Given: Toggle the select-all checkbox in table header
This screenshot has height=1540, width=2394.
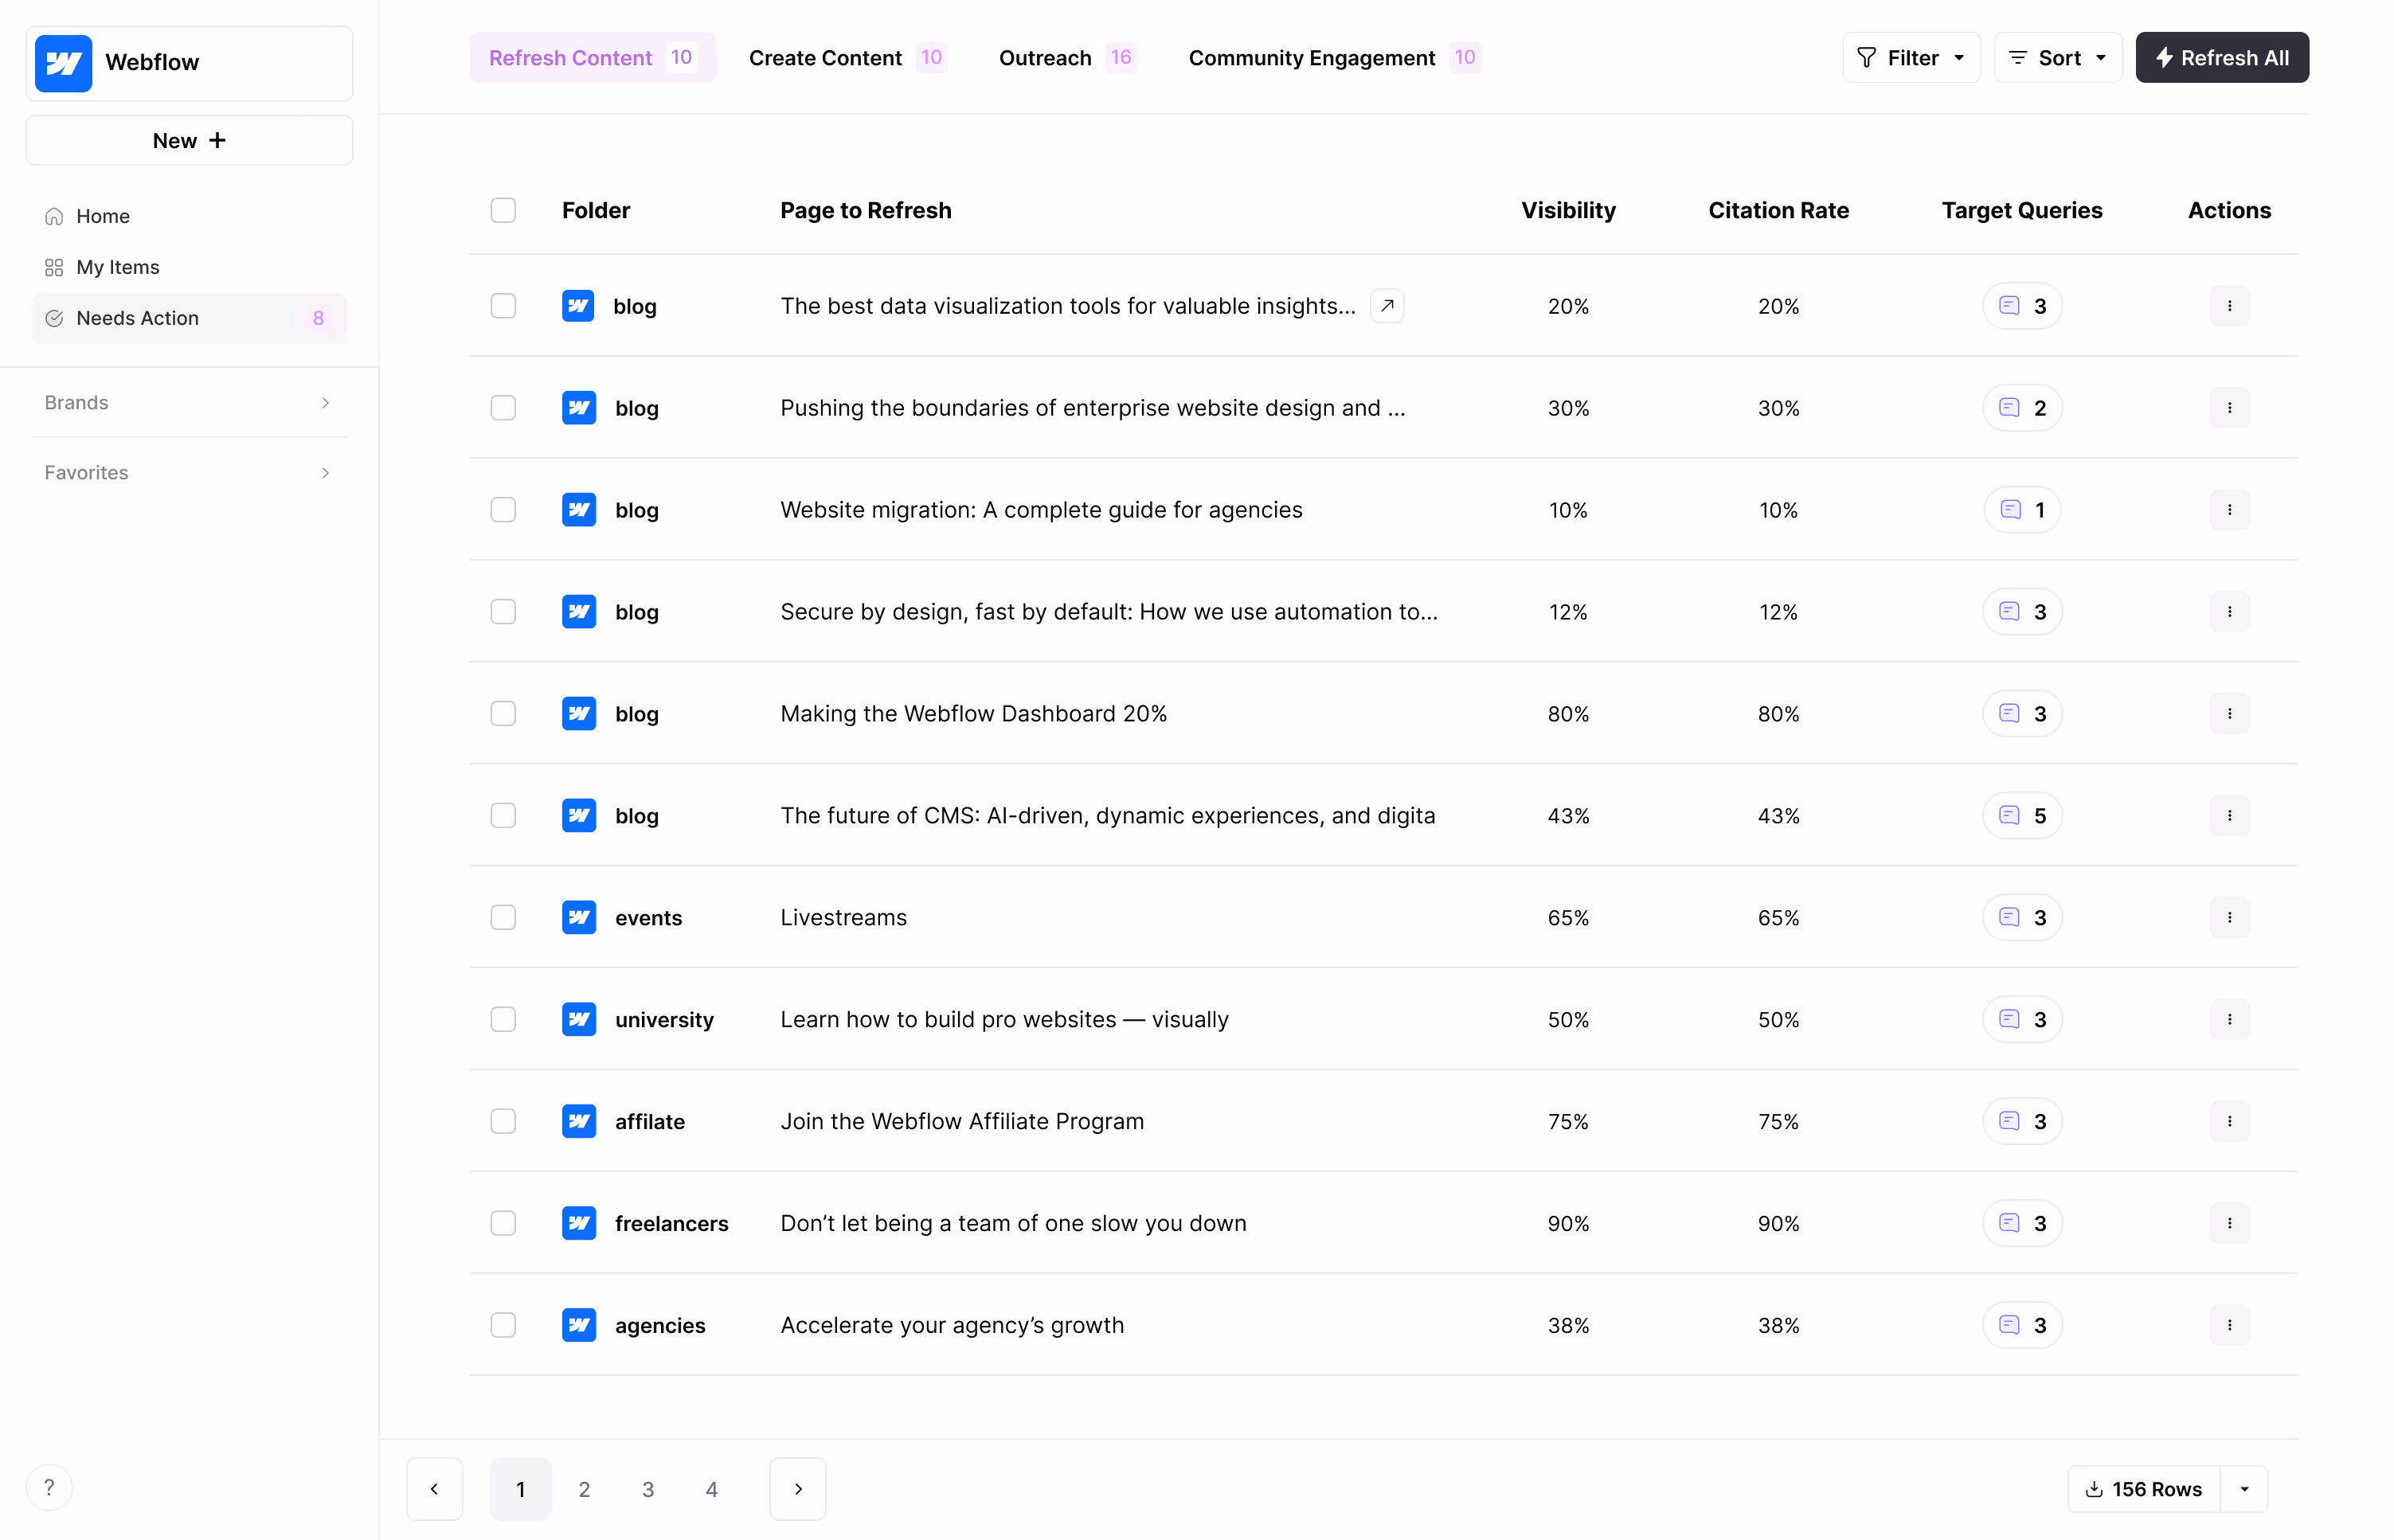Looking at the screenshot, I should click(503, 210).
